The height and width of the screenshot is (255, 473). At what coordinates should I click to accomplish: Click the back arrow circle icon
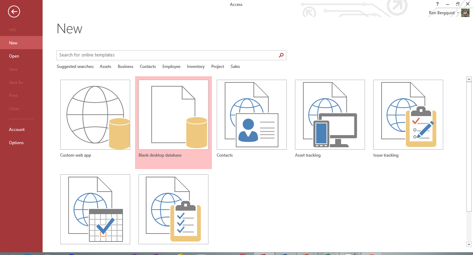click(x=14, y=12)
